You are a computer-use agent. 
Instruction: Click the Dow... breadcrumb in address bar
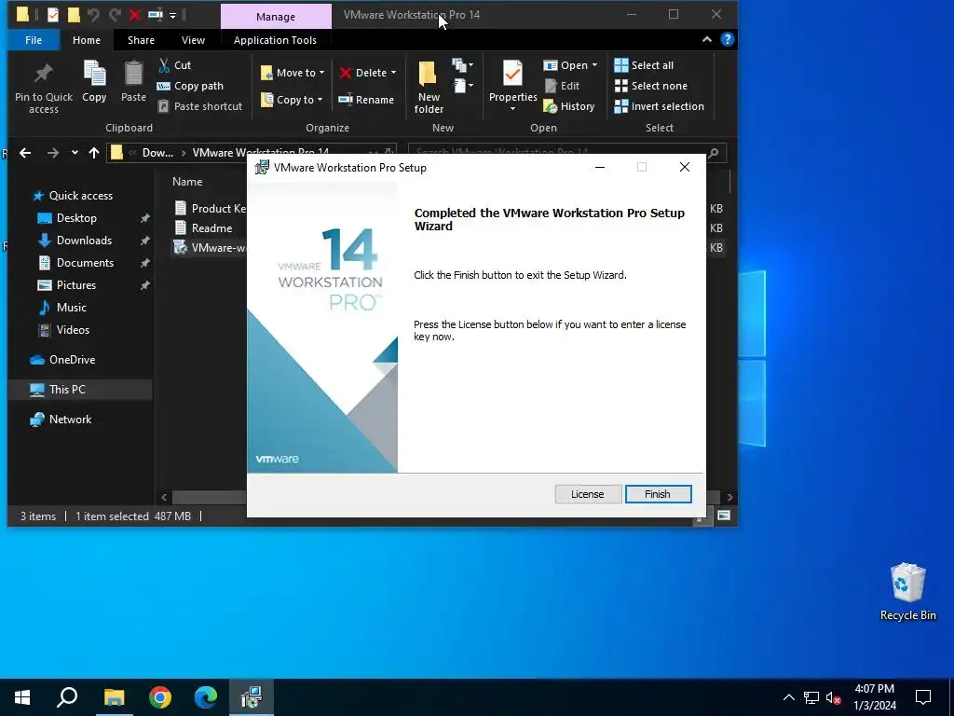coord(157,153)
